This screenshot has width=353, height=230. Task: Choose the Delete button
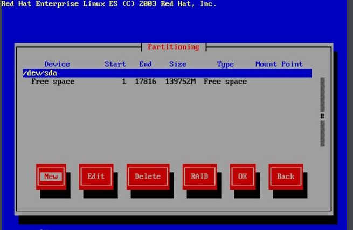coord(148,177)
